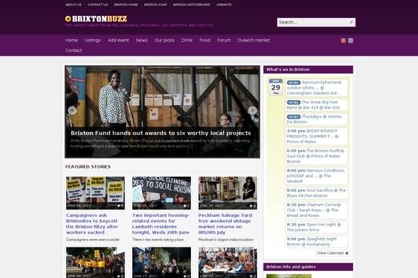The image size is (418, 278).
Task: Go to next slide in the featured slider
Action: (x=252, y=110)
